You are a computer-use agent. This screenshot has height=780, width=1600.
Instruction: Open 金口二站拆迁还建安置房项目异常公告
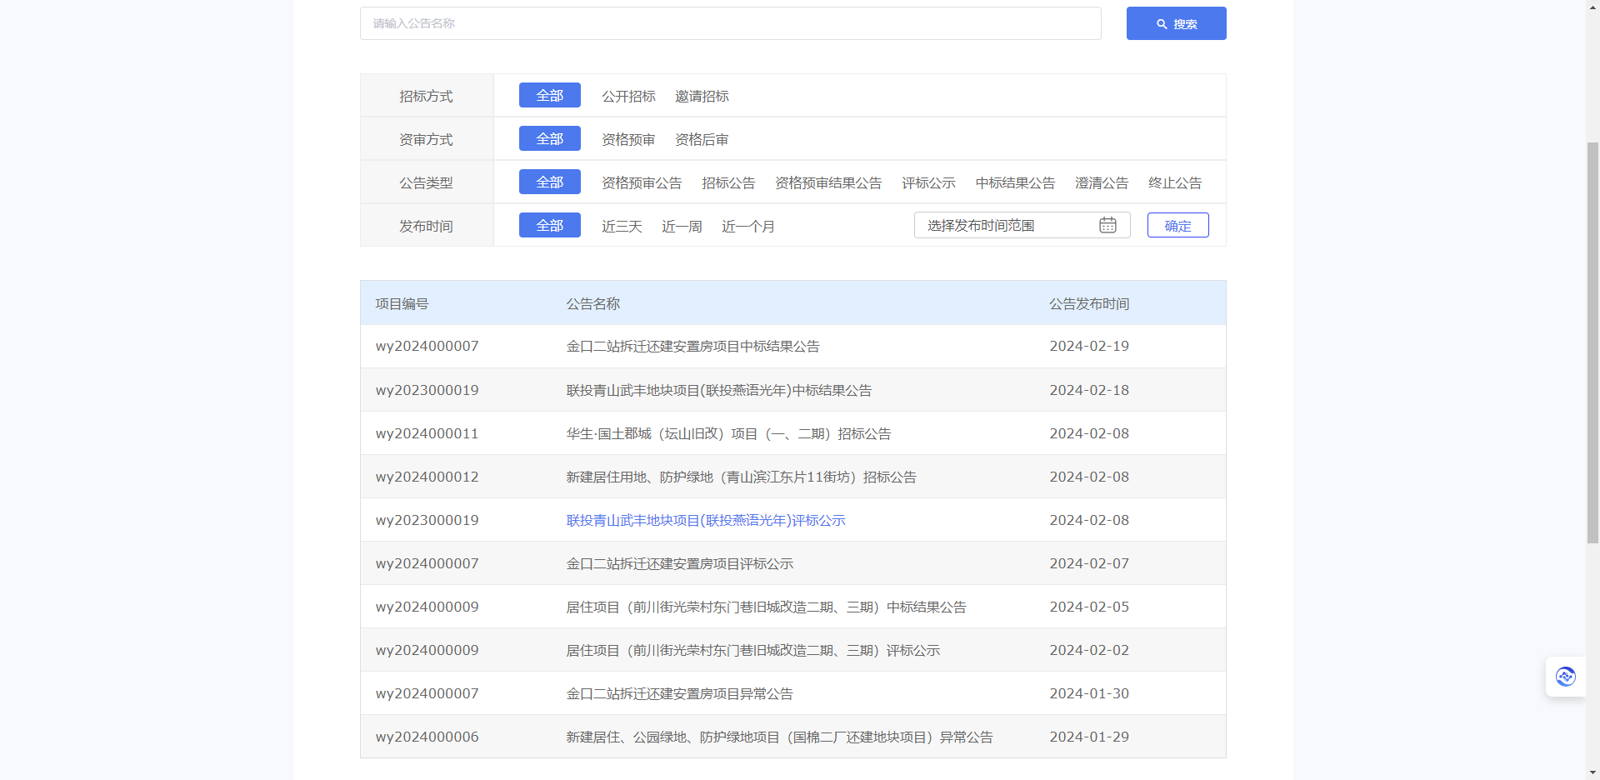coord(680,693)
